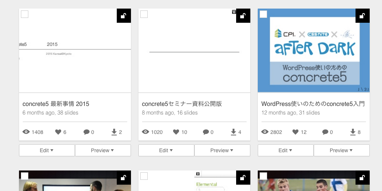Click unlock icon on concrete5セミナー資料公開版 card
382x191 pixels.
click(x=243, y=16)
